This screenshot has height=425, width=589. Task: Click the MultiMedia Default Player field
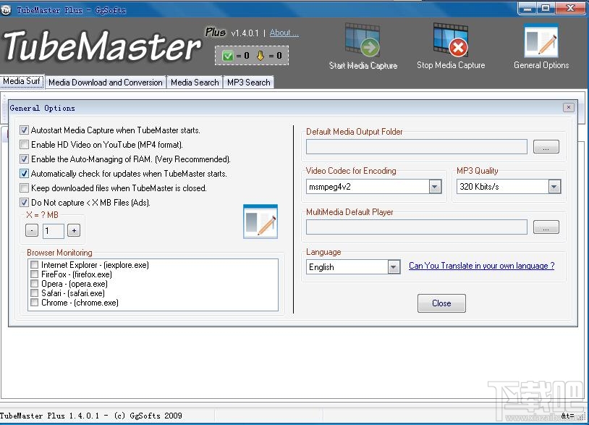417,227
